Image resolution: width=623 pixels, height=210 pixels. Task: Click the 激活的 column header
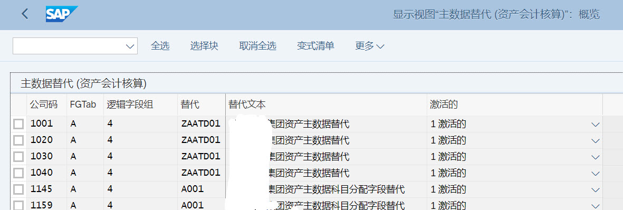pyautogui.click(x=515, y=104)
